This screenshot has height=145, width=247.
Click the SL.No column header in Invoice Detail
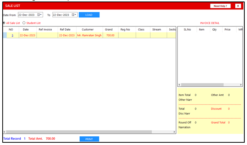click(x=187, y=29)
